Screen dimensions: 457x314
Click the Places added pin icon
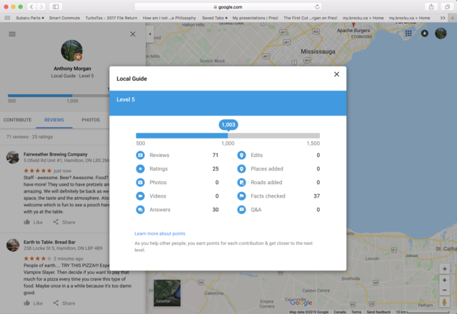click(241, 168)
